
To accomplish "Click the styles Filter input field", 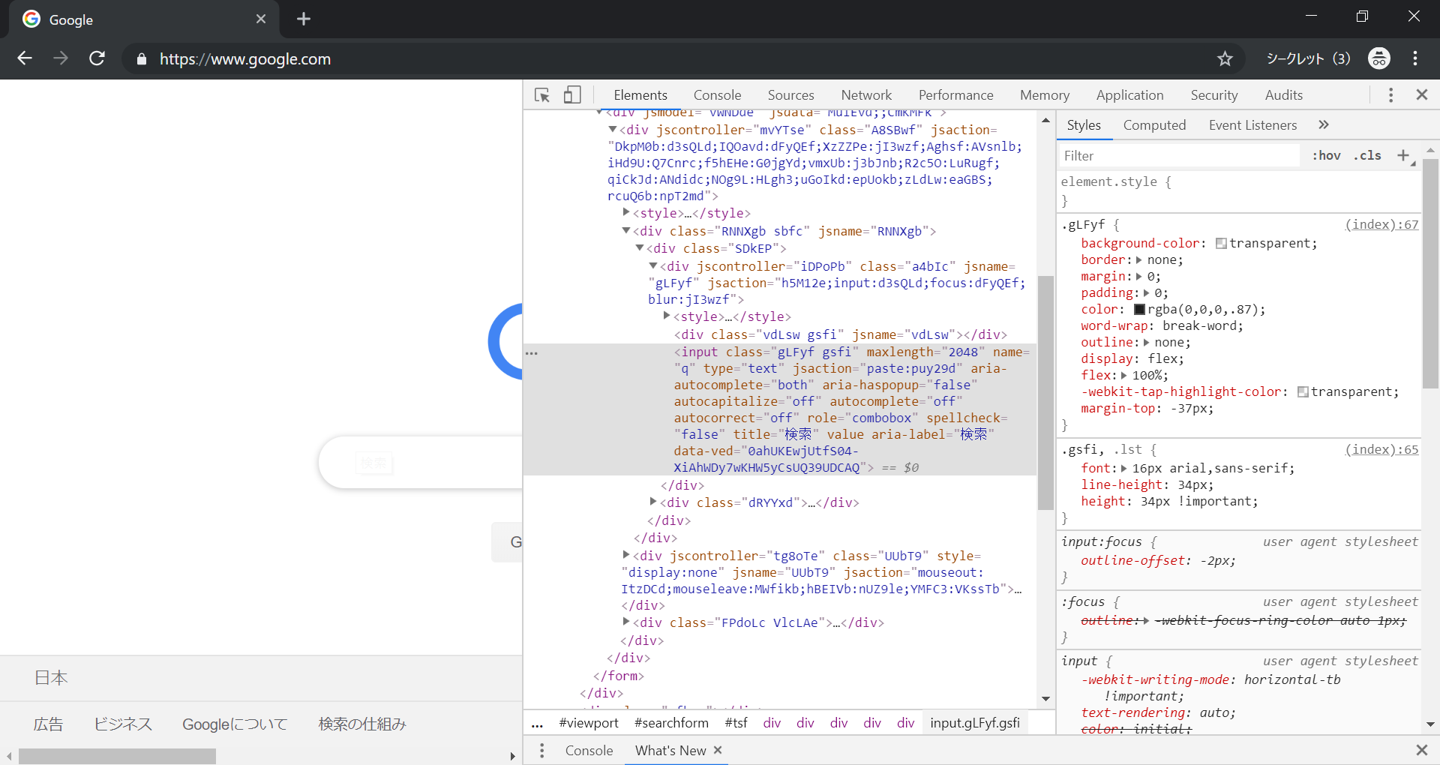I will (1177, 156).
